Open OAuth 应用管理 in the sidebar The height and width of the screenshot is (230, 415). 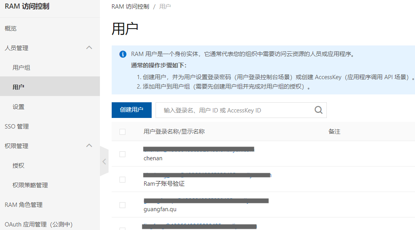point(39,225)
